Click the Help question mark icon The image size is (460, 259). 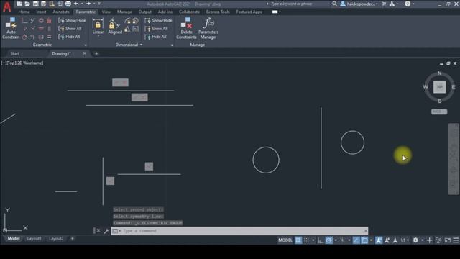point(408,4)
